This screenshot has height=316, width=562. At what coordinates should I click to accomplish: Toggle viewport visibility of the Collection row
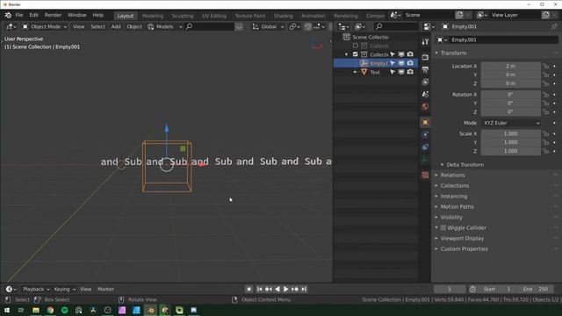(x=401, y=54)
